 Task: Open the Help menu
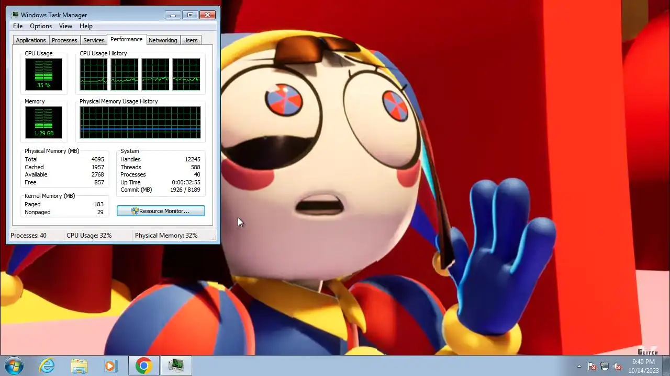pyautogui.click(x=86, y=26)
